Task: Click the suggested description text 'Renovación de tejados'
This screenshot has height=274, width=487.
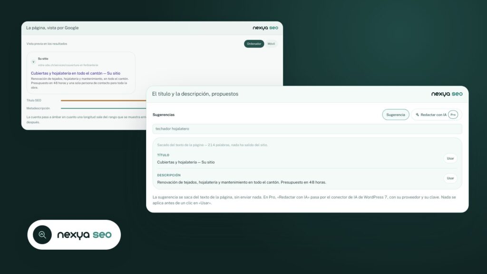Action: pos(241,182)
